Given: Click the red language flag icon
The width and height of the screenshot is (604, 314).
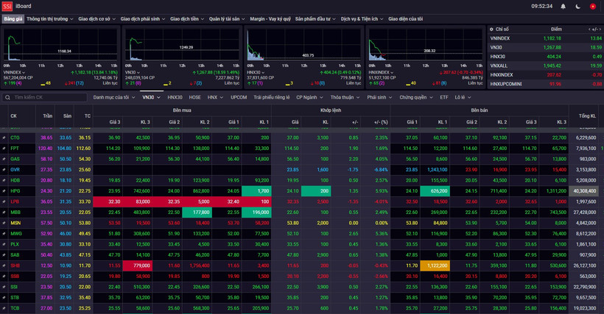Looking at the screenshot, I should coord(592,6).
